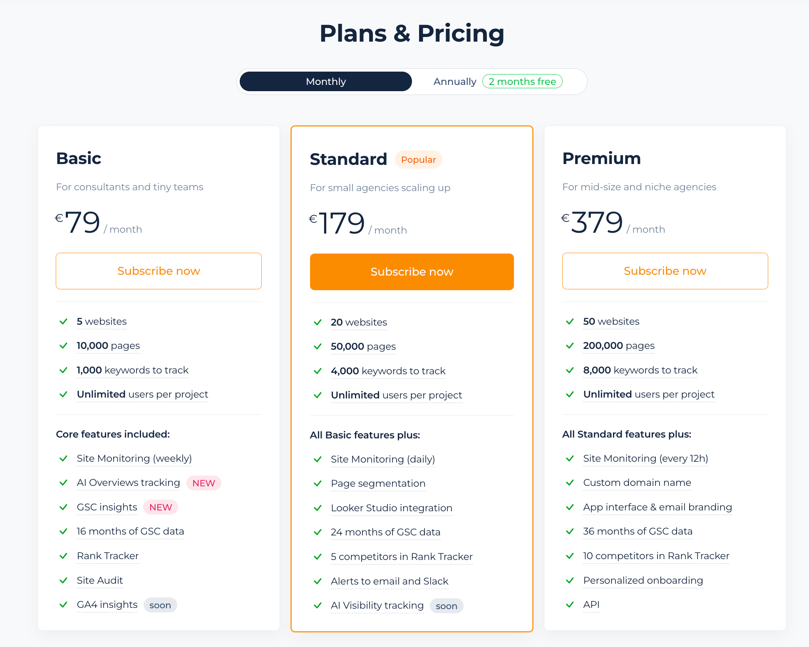Click the checkmark beside Custom domain name
This screenshot has height=647, width=809.
[570, 483]
